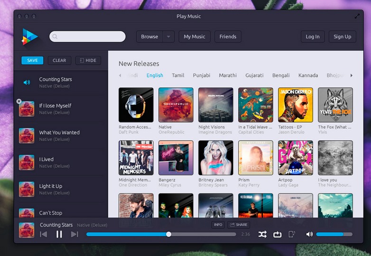Mute the volume speaker icon

click(x=309, y=234)
